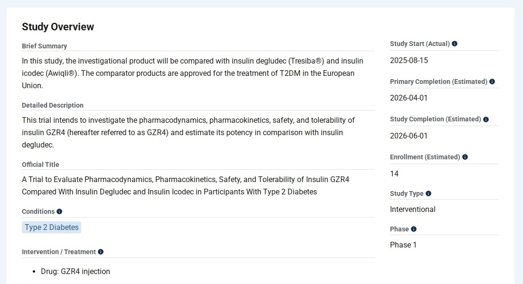
Task: Click the primary completion date 2026-04-01
Action: (x=409, y=98)
